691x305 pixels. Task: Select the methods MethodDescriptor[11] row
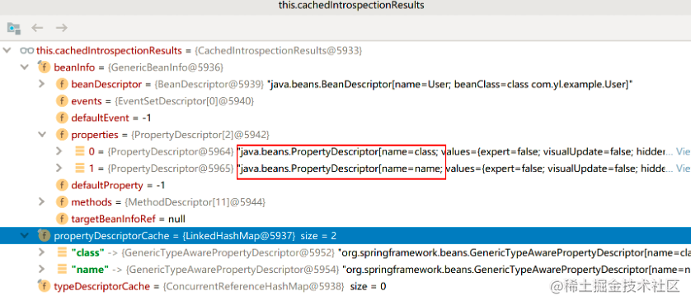(345, 201)
